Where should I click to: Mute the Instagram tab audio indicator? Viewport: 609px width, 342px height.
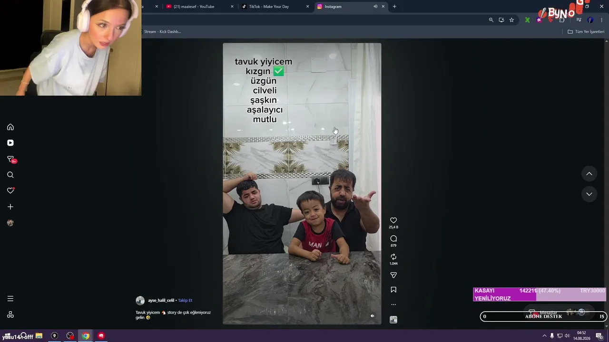375,7
